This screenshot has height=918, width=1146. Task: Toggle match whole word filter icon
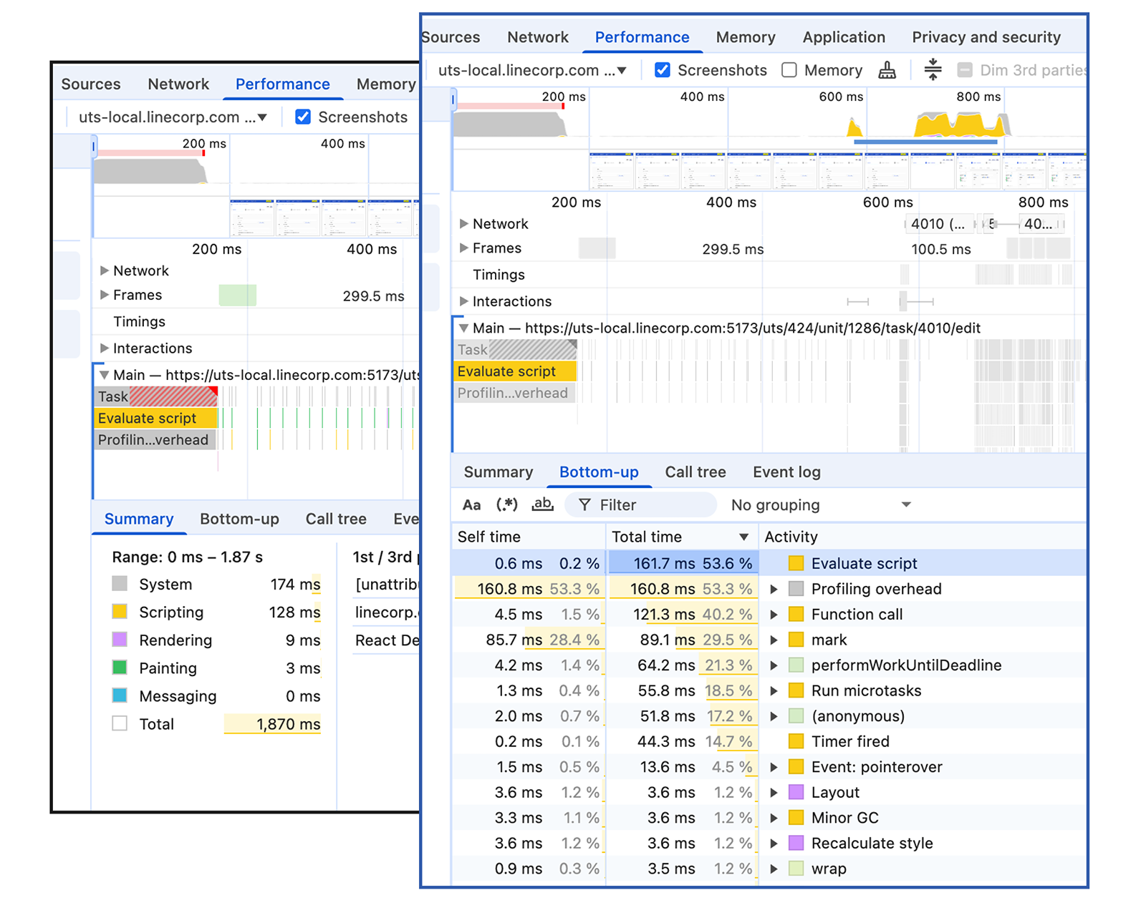(542, 505)
